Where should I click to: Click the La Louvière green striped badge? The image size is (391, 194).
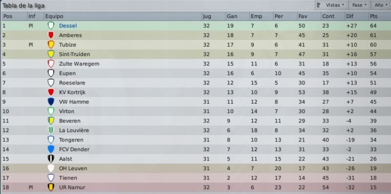[51, 130]
